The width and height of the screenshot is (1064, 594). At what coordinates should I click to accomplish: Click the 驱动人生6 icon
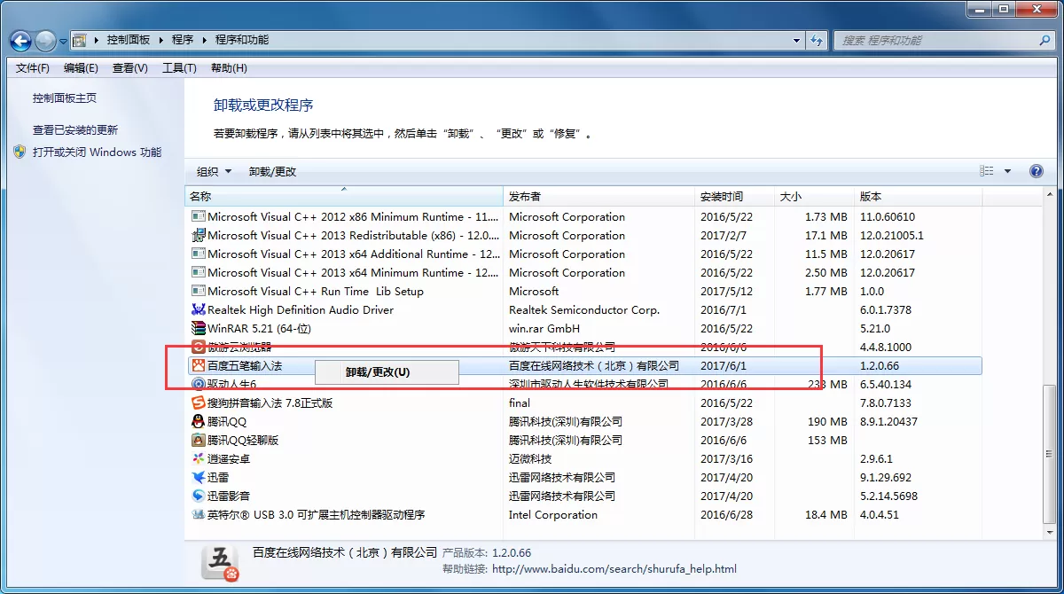tap(199, 385)
